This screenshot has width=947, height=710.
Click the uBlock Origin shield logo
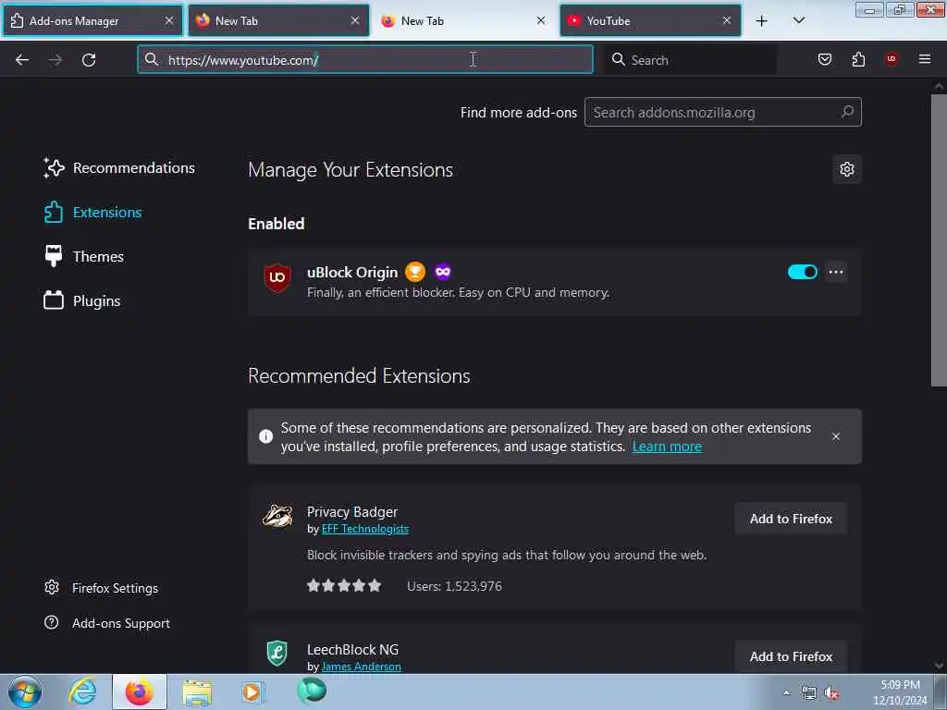[x=277, y=277]
